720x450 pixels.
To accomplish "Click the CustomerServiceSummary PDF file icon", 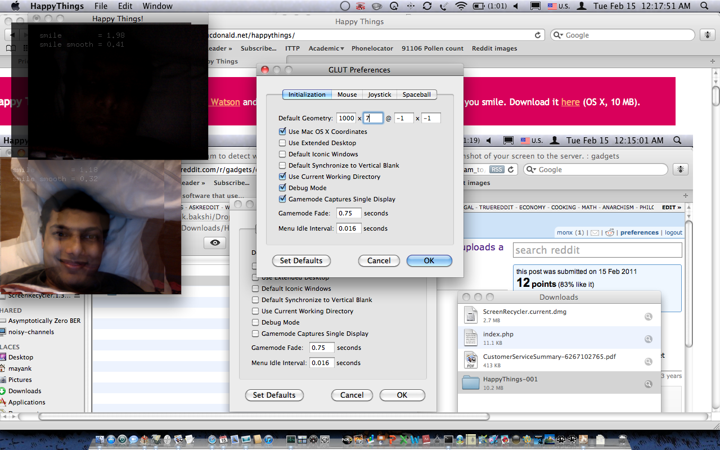I will tap(470, 361).
